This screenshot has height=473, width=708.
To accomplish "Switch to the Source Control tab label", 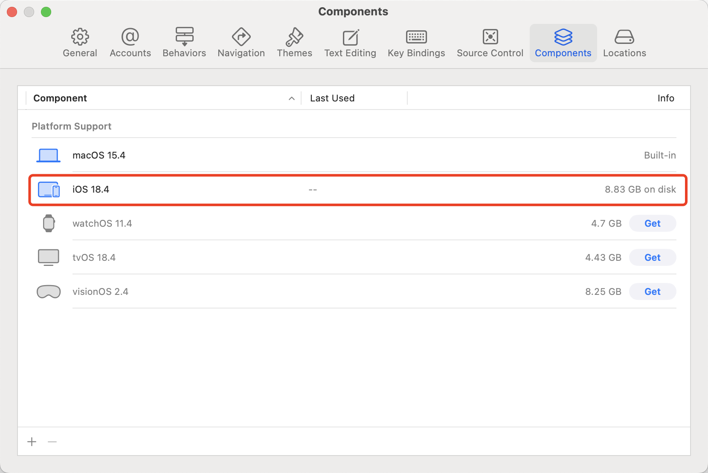I will click(490, 53).
